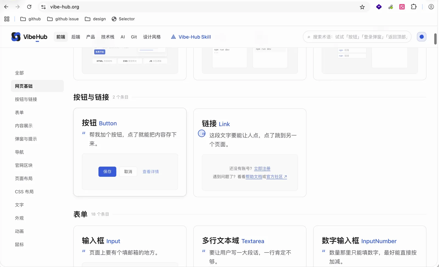Click the circled quote icon on Link card
Viewport: 439px width, 267px height.
(202, 133)
